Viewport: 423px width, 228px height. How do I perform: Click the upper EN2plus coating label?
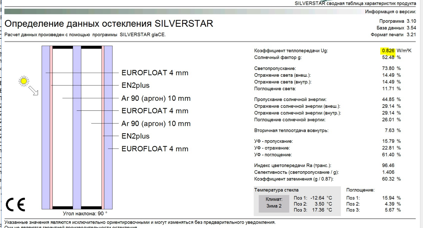[135, 85]
